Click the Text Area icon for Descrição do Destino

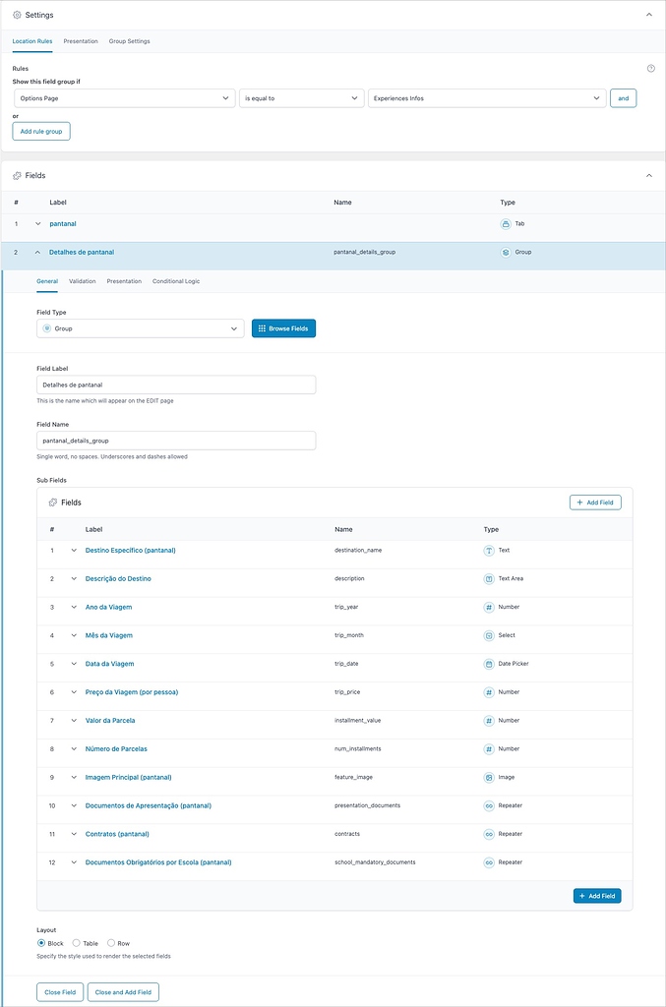click(488, 579)
